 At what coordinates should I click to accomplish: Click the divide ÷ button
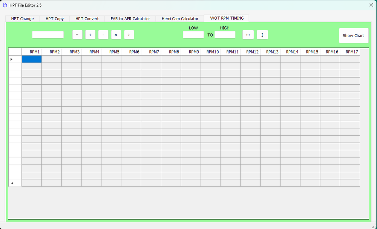(x=129, y=35)
